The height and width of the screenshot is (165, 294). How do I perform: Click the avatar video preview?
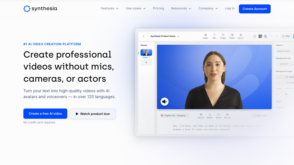214,77
